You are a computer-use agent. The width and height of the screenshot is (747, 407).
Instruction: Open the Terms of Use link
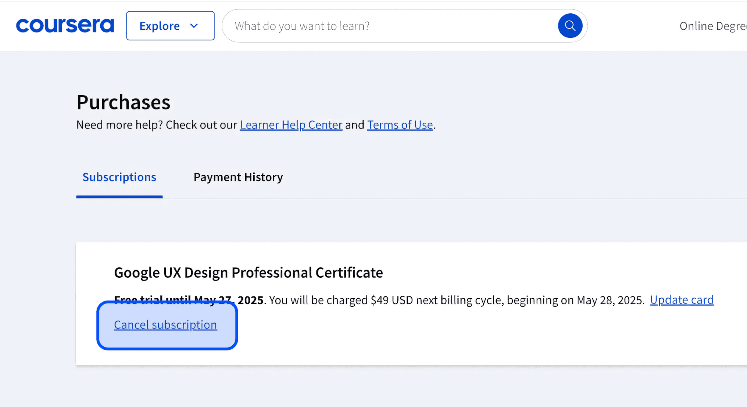400,125
